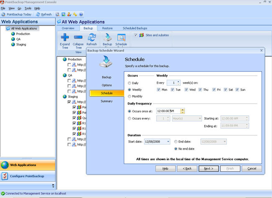The width and height of the screenshot is (272, 198).
Task: Click the Refresh icon in the View ribbon group
Action: [92, 37]
